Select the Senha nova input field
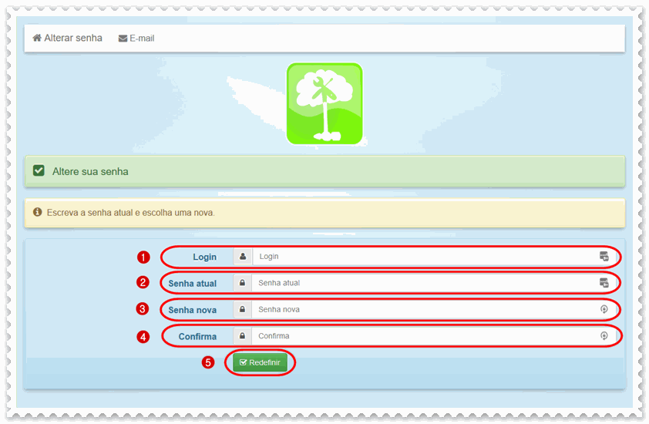The width and height of the screenshot is (649, 424). (424, 310)
